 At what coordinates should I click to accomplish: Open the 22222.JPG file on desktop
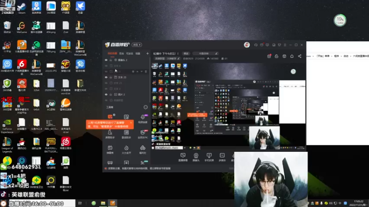(51, 66)
